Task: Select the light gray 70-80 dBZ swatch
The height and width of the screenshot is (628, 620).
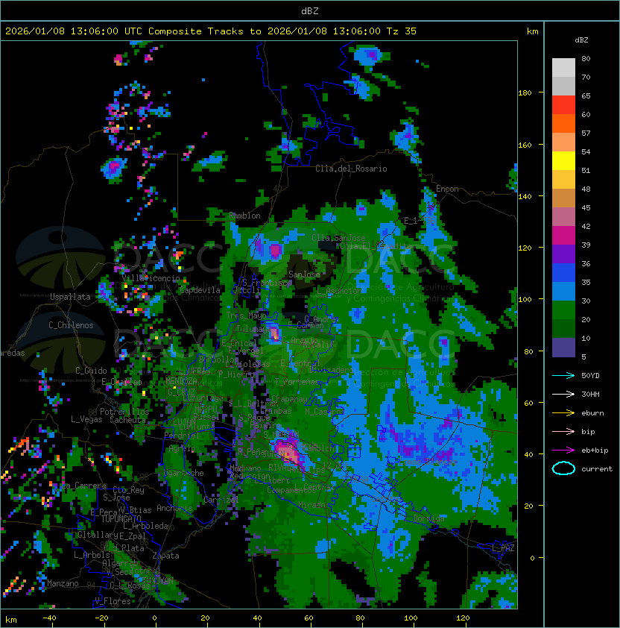Action: coord(563,67)
